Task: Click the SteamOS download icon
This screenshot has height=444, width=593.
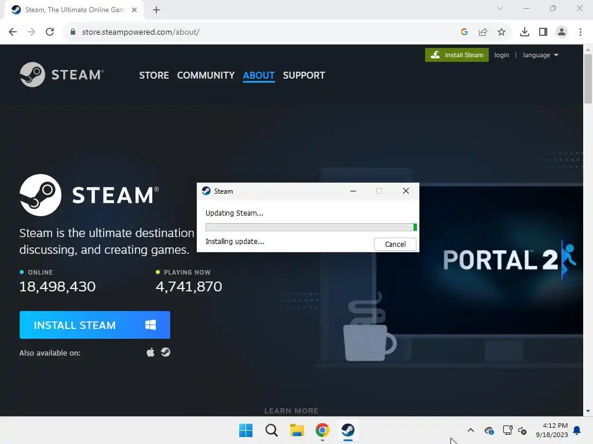Action: point(166,352)
